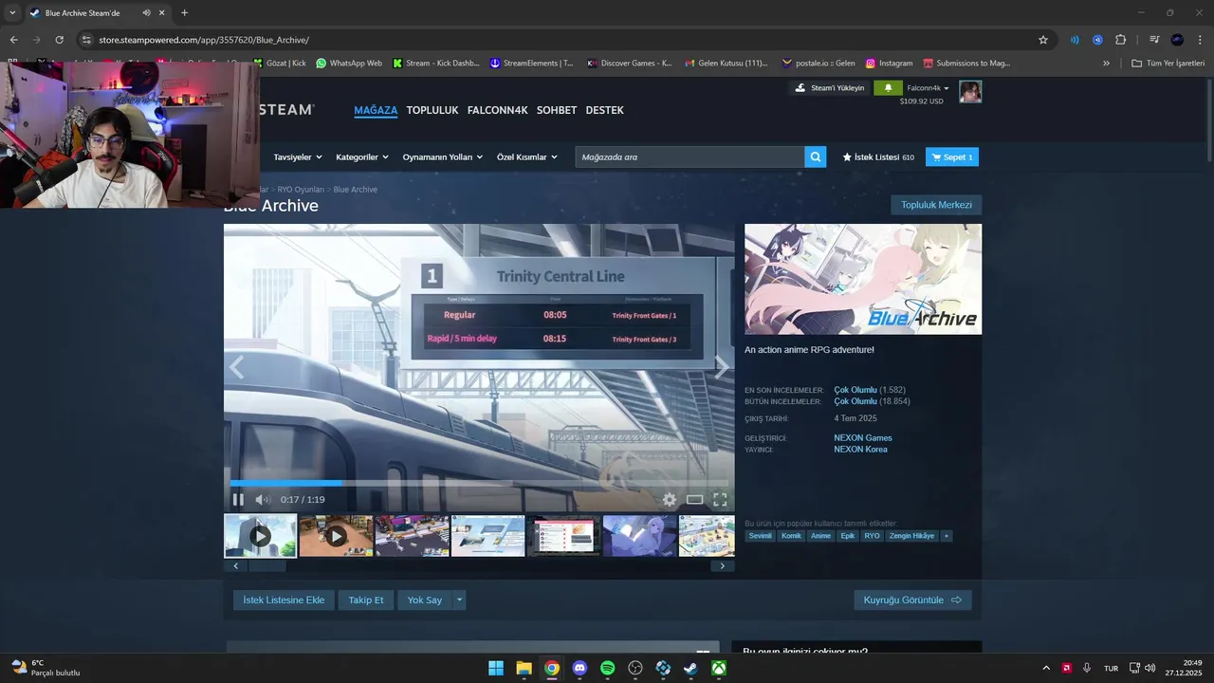Image resolution: width=1214 pixels, height=683 pixels.
Task: Open the Kategoriler dropdown menu
Action: click(x=362, y=157)
